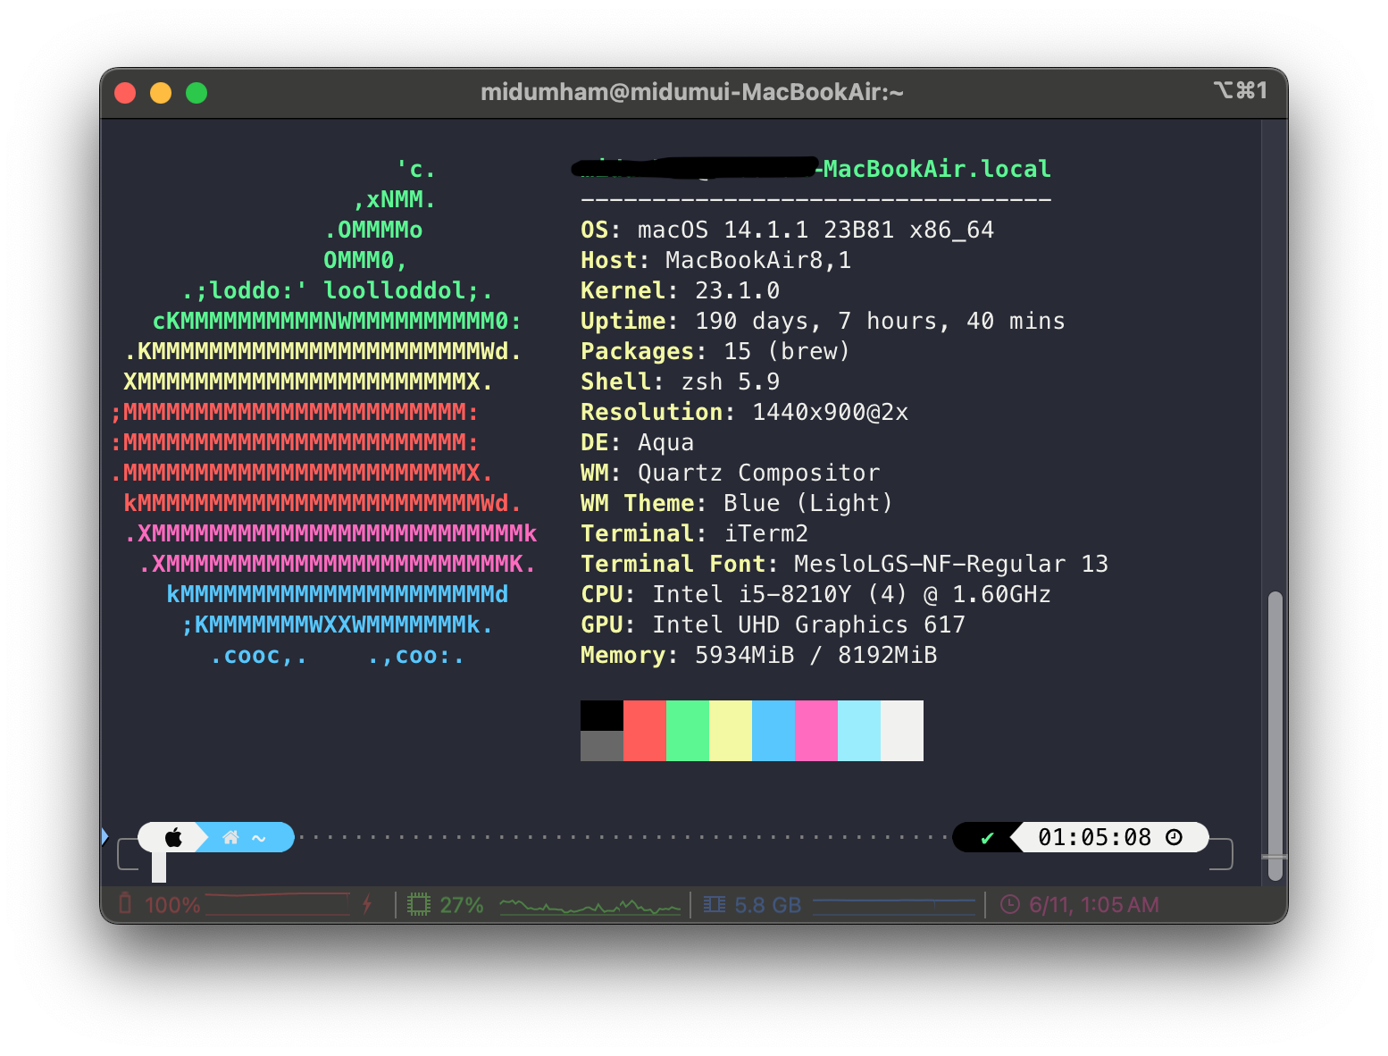Click the 01:05:08 time in prompt
Viewport: 1388px width, 1056px height.
pos(1095,837)
